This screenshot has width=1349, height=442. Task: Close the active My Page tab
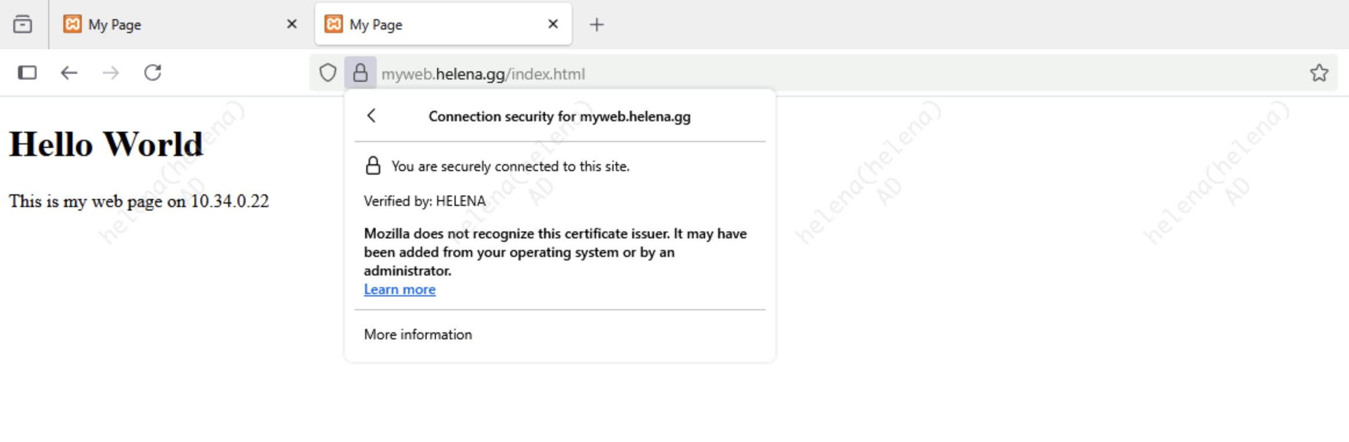pyautogui.click(x=553, y=24)
